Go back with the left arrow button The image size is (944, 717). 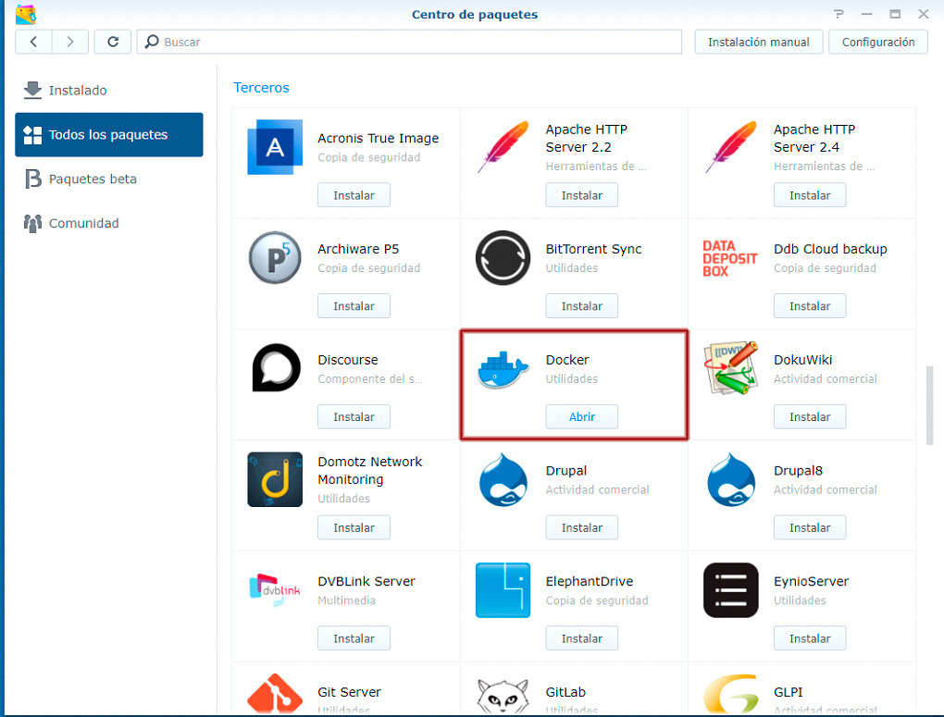click(x=33, y=42)
